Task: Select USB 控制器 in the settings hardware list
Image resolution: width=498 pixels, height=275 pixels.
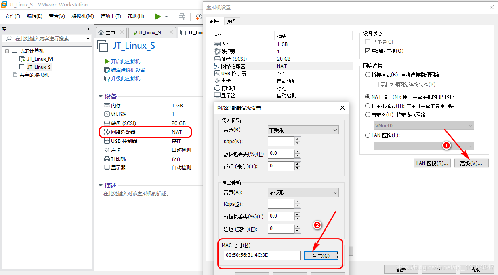Action: point(282,74)
